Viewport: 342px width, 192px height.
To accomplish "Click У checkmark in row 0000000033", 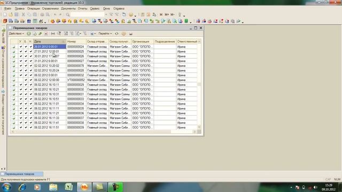I will coord(21,99).
